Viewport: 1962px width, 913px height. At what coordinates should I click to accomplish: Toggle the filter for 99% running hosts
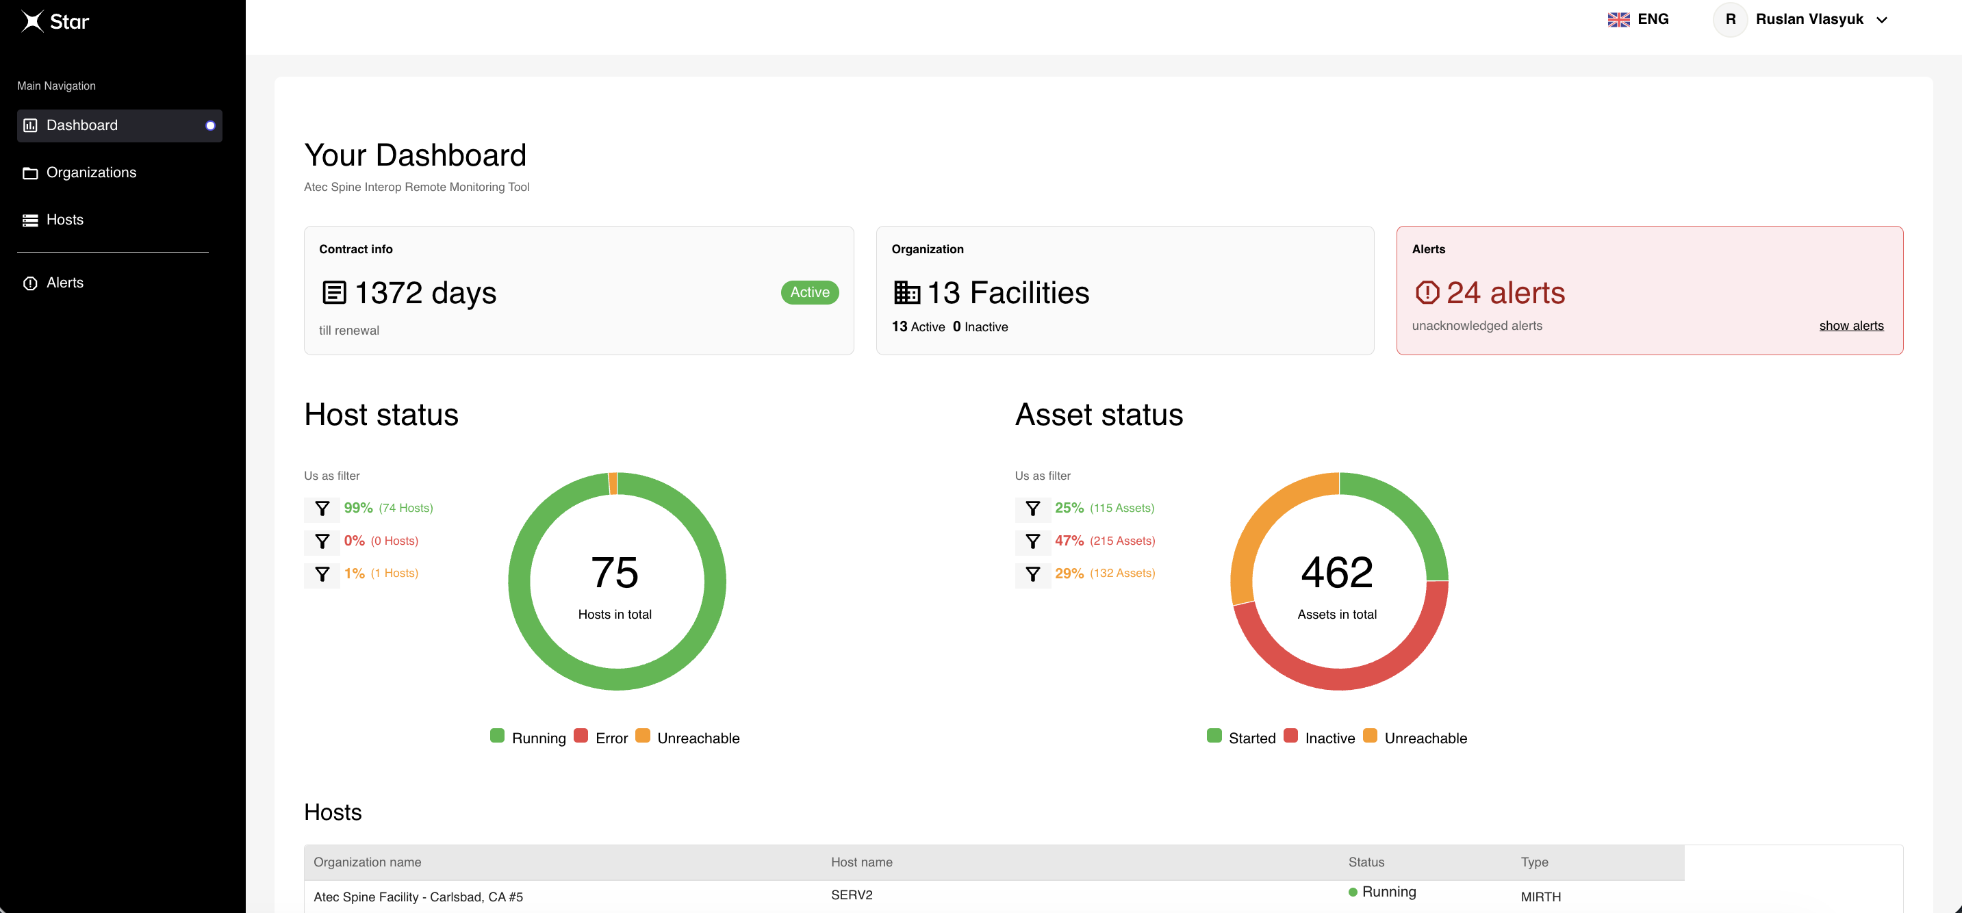322,509
